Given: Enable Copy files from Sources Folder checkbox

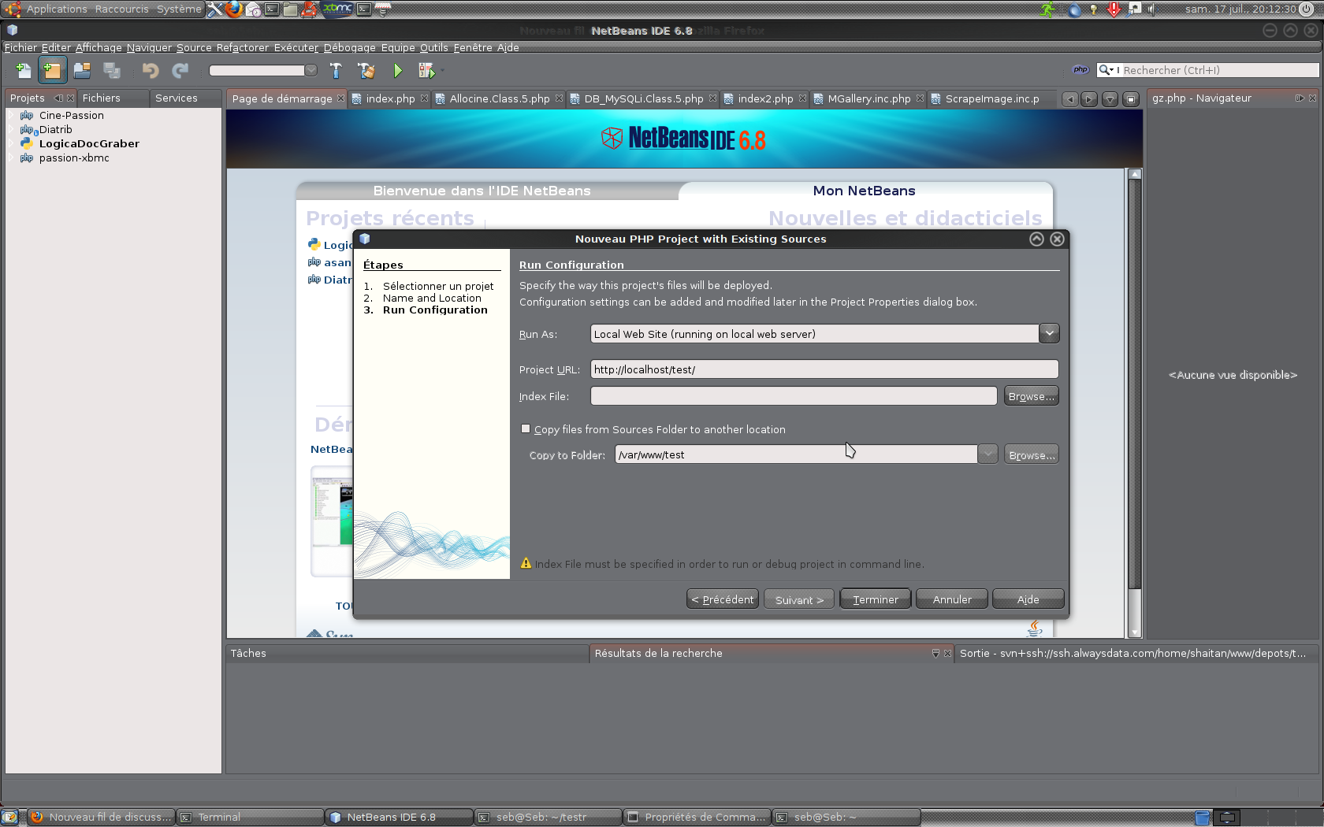Looking at the screenshot, I should (x=526, y=428).
